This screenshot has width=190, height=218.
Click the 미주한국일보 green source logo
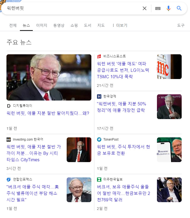click(x=99, y=180)
